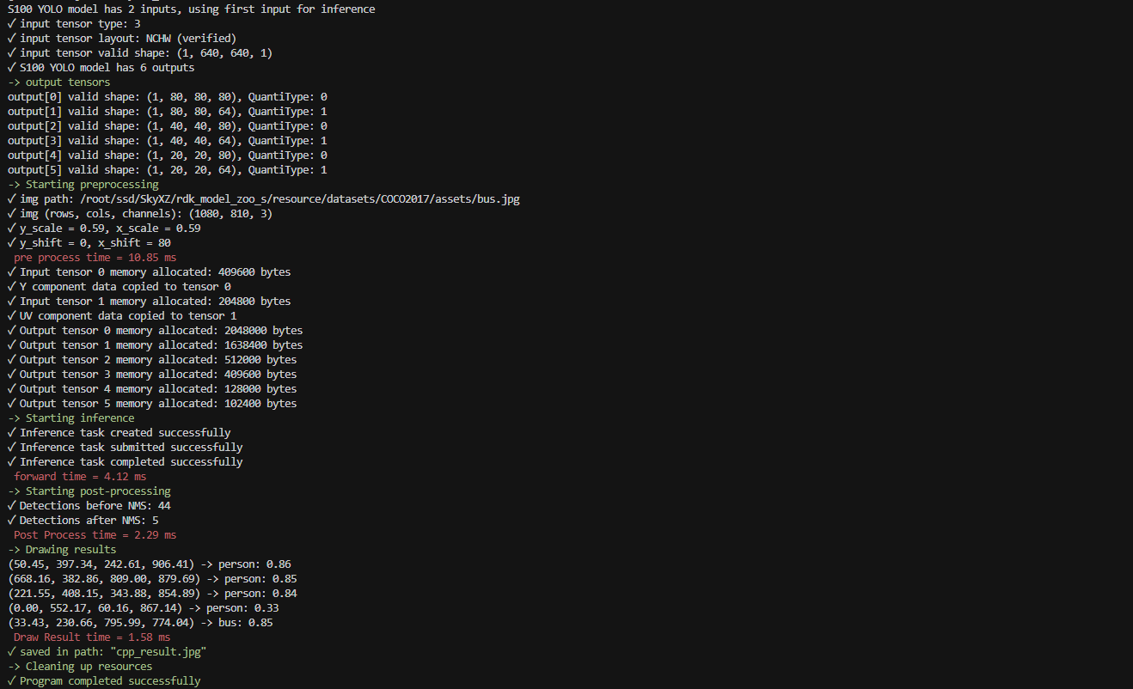Click the check mark before "S100 YOLO model has 6 outputs"

click(11, 68)
